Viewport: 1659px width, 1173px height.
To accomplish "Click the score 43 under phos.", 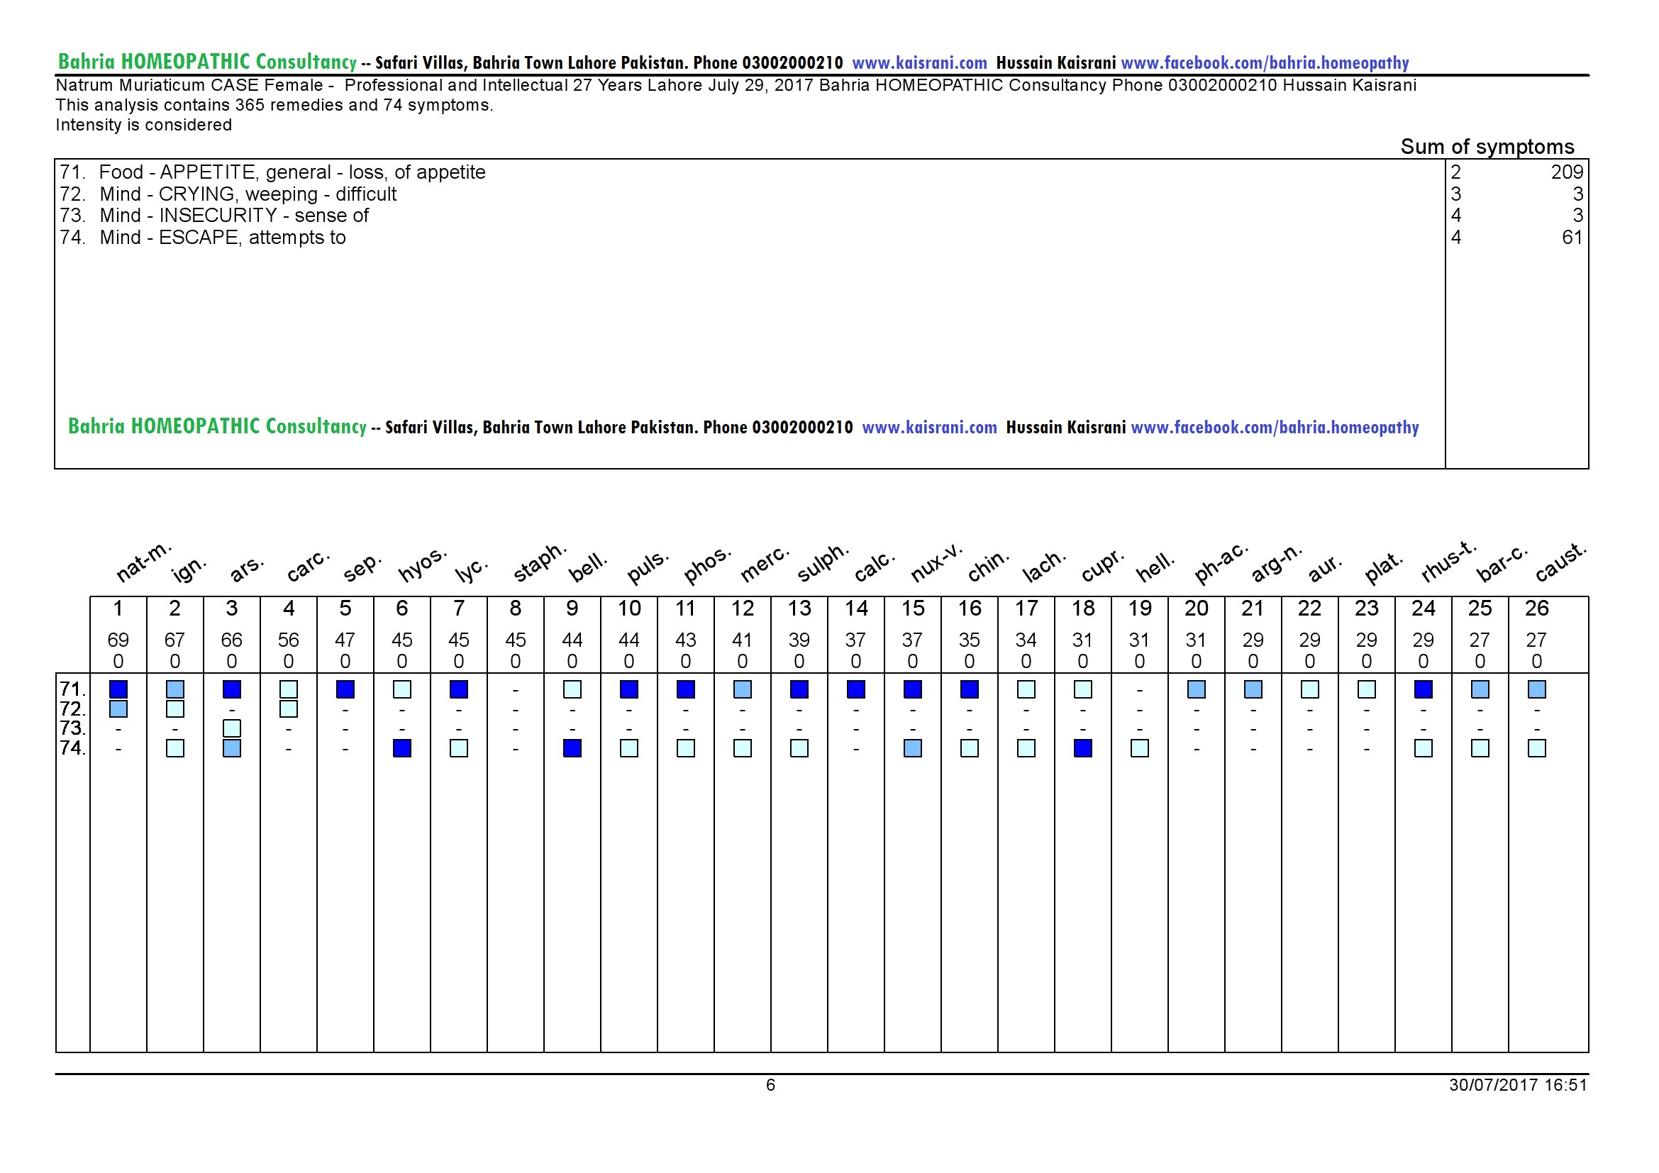I will click(686, 640).
